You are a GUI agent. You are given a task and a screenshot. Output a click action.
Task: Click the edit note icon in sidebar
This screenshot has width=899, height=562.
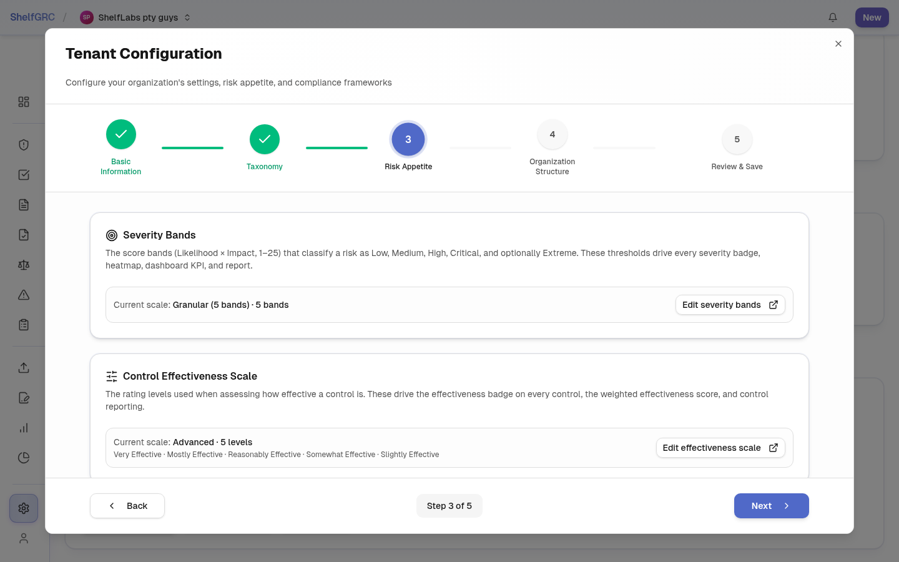pyautogui.click(x=24, y=398)
